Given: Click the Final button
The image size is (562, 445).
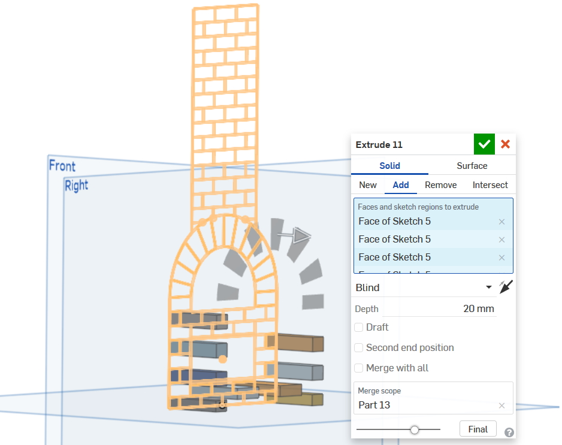Looking at the screenshot, I should pyautogui.click(x=478, y=429).
